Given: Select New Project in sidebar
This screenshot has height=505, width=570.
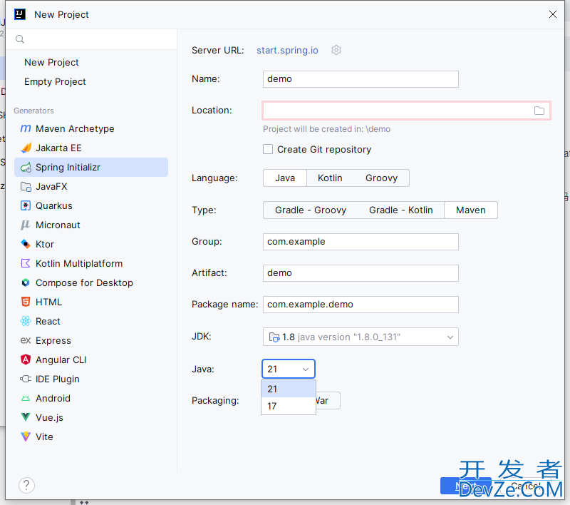Looking at the screenshot, I should (51, 62).
